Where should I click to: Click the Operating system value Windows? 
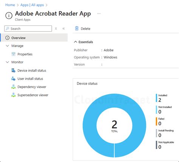point(110,57)
